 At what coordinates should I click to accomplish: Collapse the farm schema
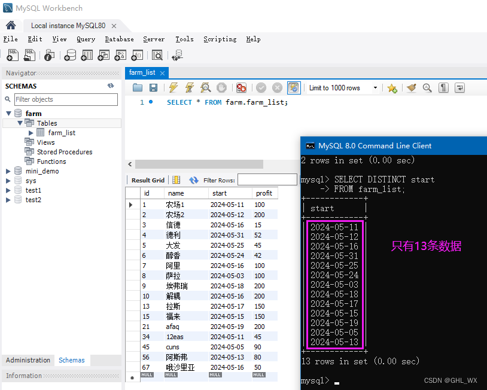pos(8,113)
